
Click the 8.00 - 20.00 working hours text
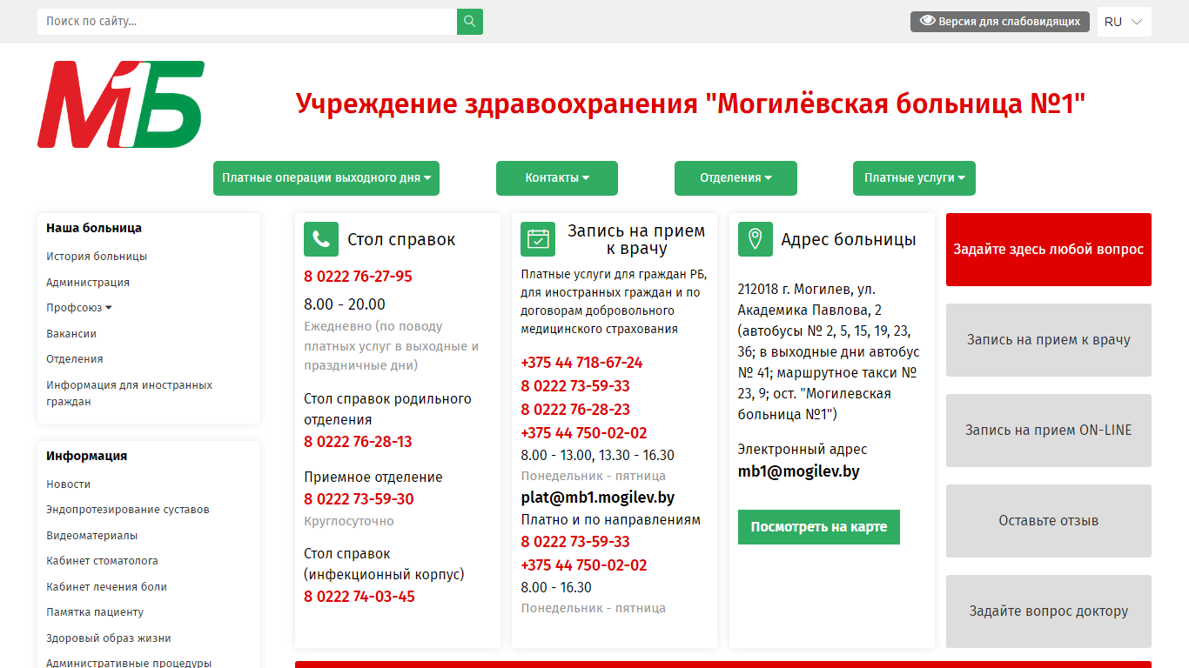(x=345, y=304)
